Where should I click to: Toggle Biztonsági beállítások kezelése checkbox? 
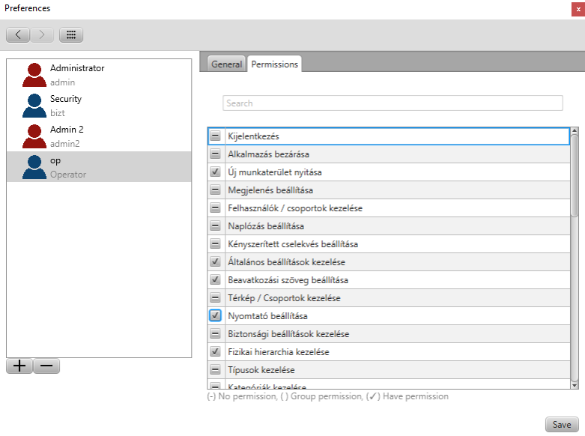click(215, 334)
